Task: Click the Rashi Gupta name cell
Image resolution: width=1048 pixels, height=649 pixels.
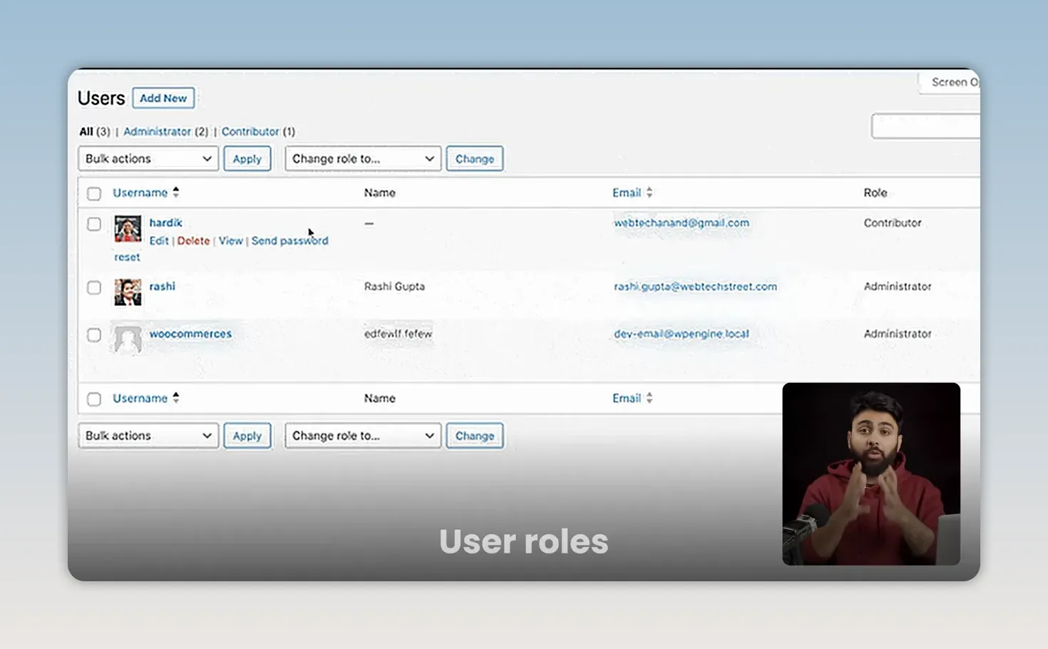Action: [394, 286]
